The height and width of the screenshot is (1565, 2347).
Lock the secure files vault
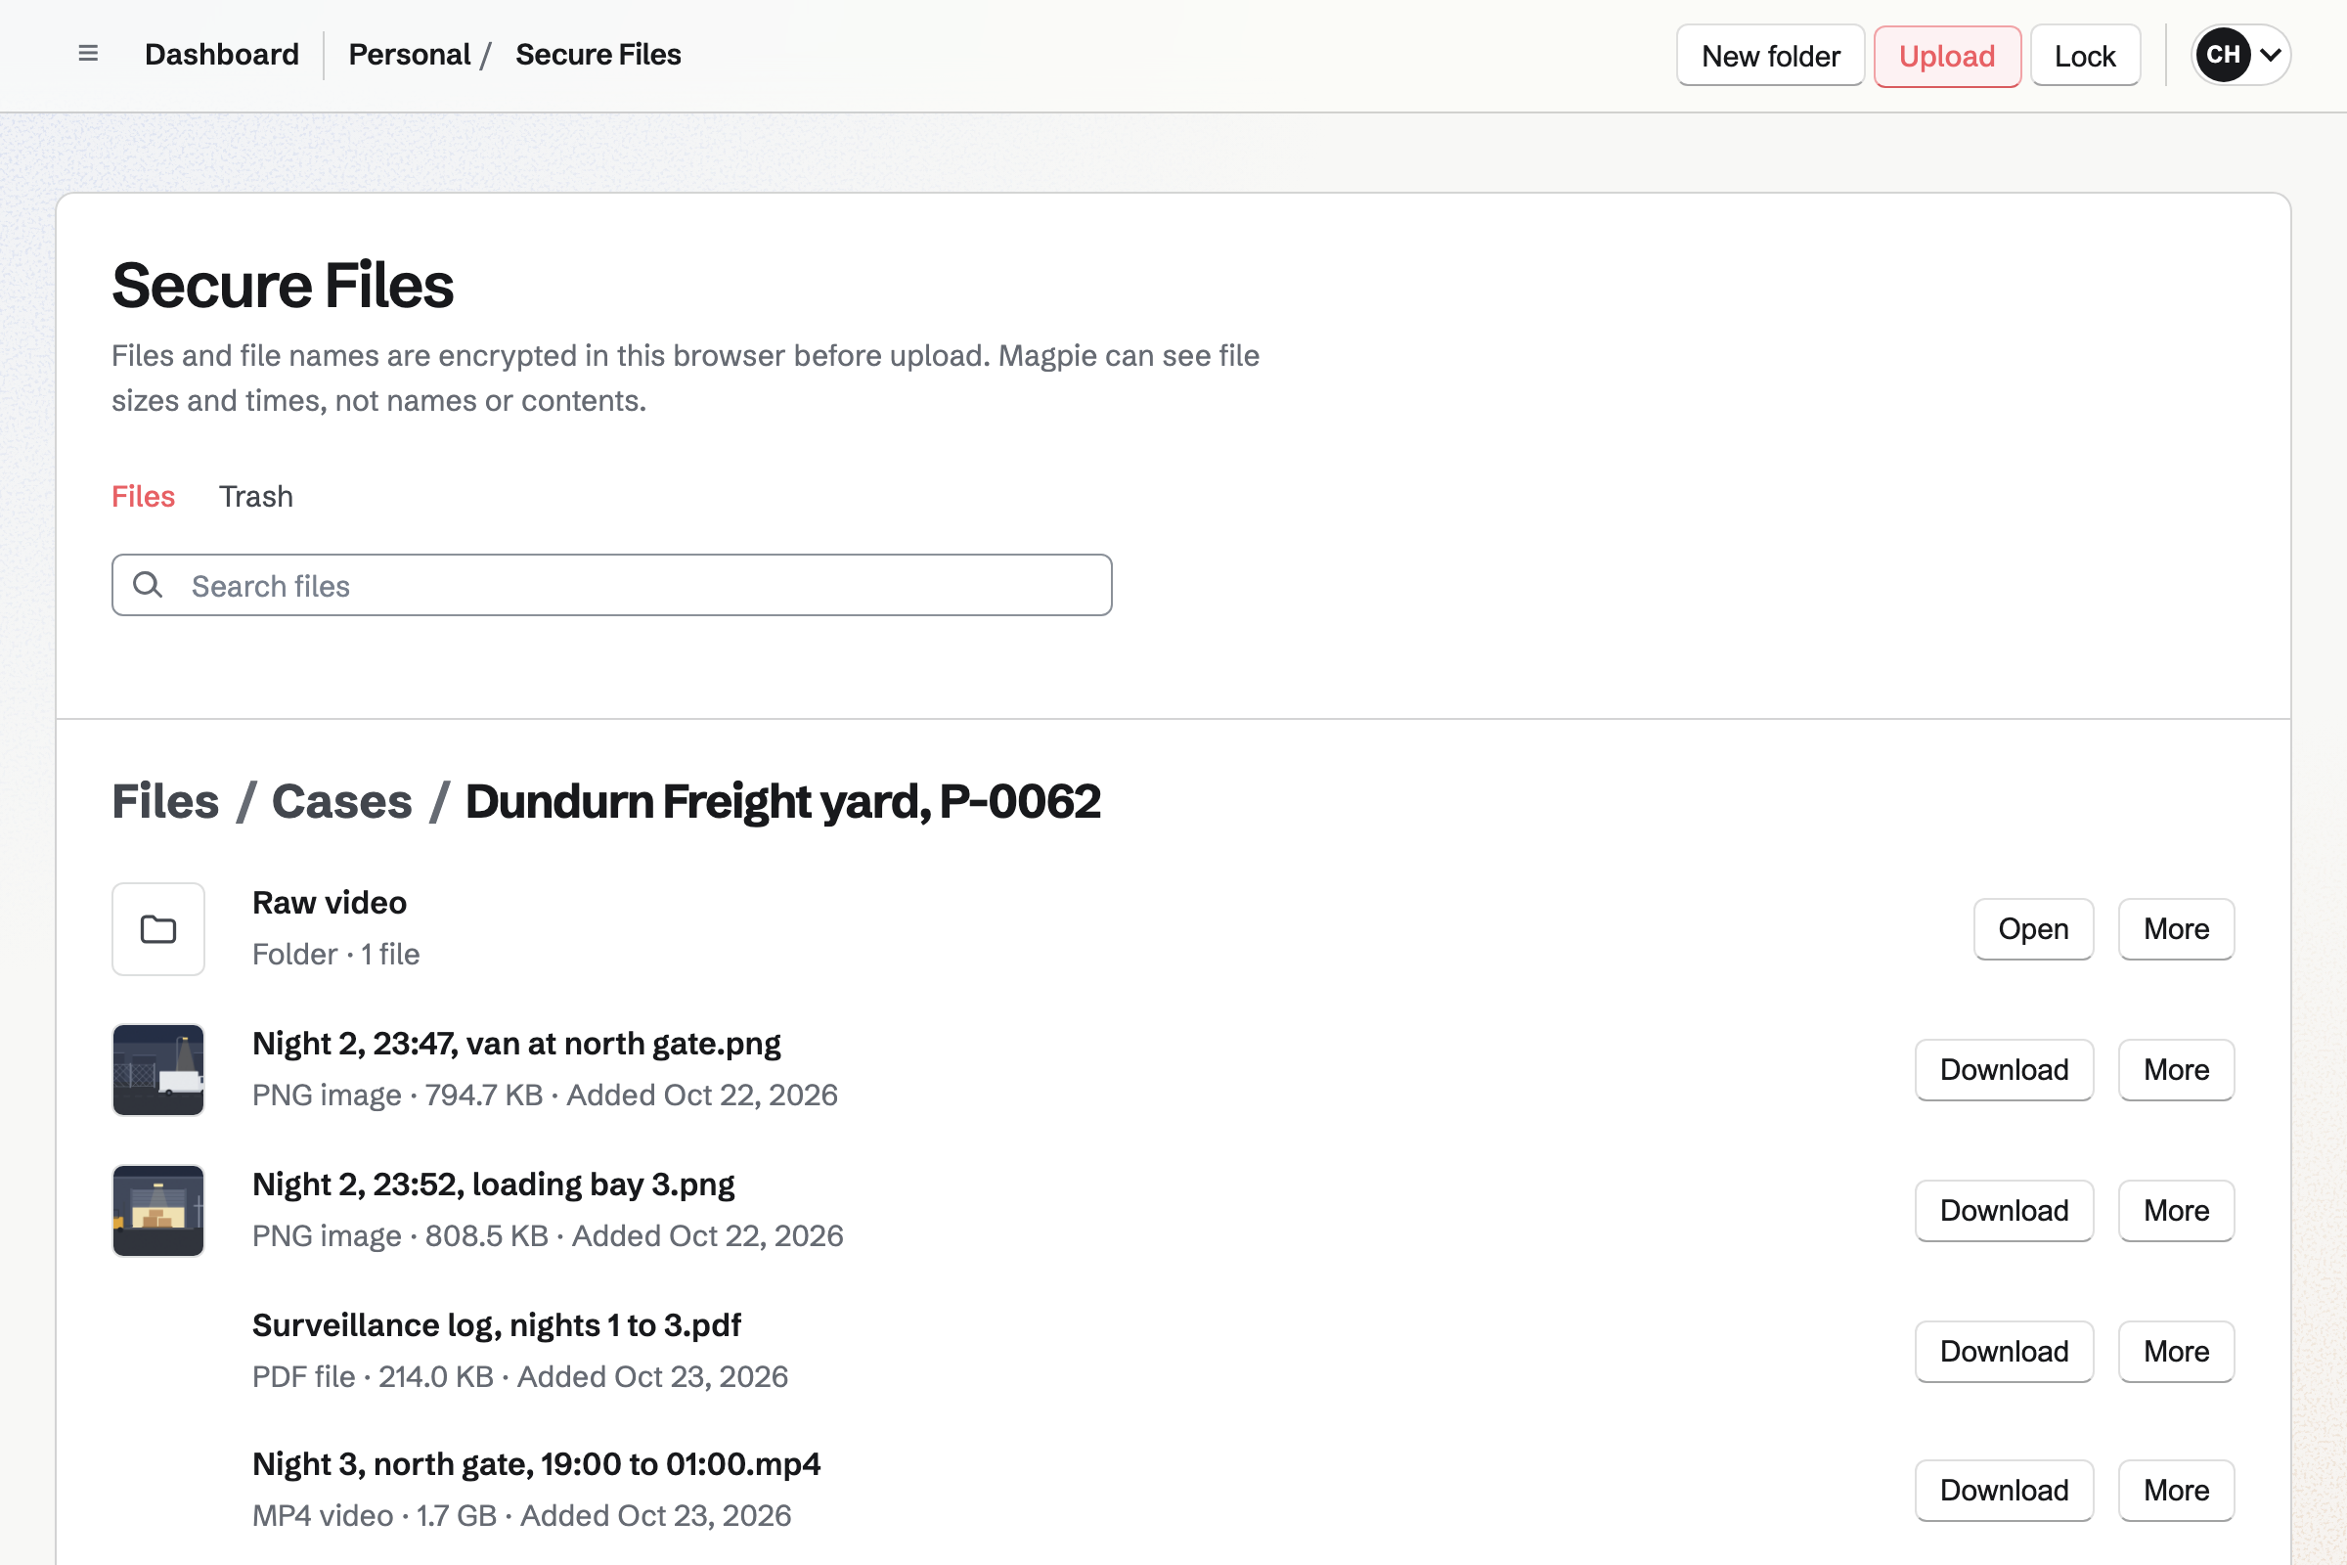click(x=2085, y=56)
